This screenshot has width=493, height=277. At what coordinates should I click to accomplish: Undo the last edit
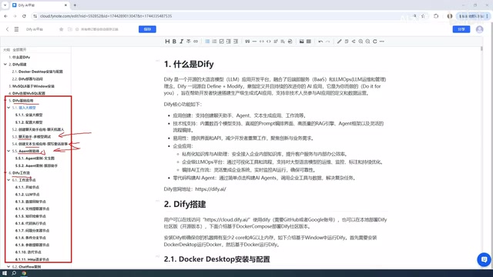320,42
